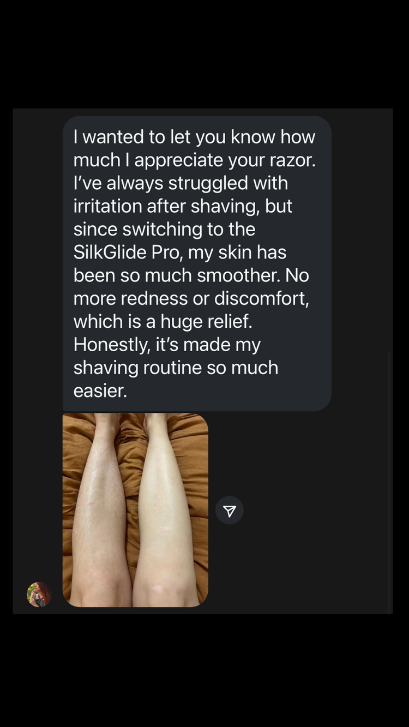409x727 pixels.
Task: Tap the share arrow icon beside the photo
Action: (x=230, y=510)
